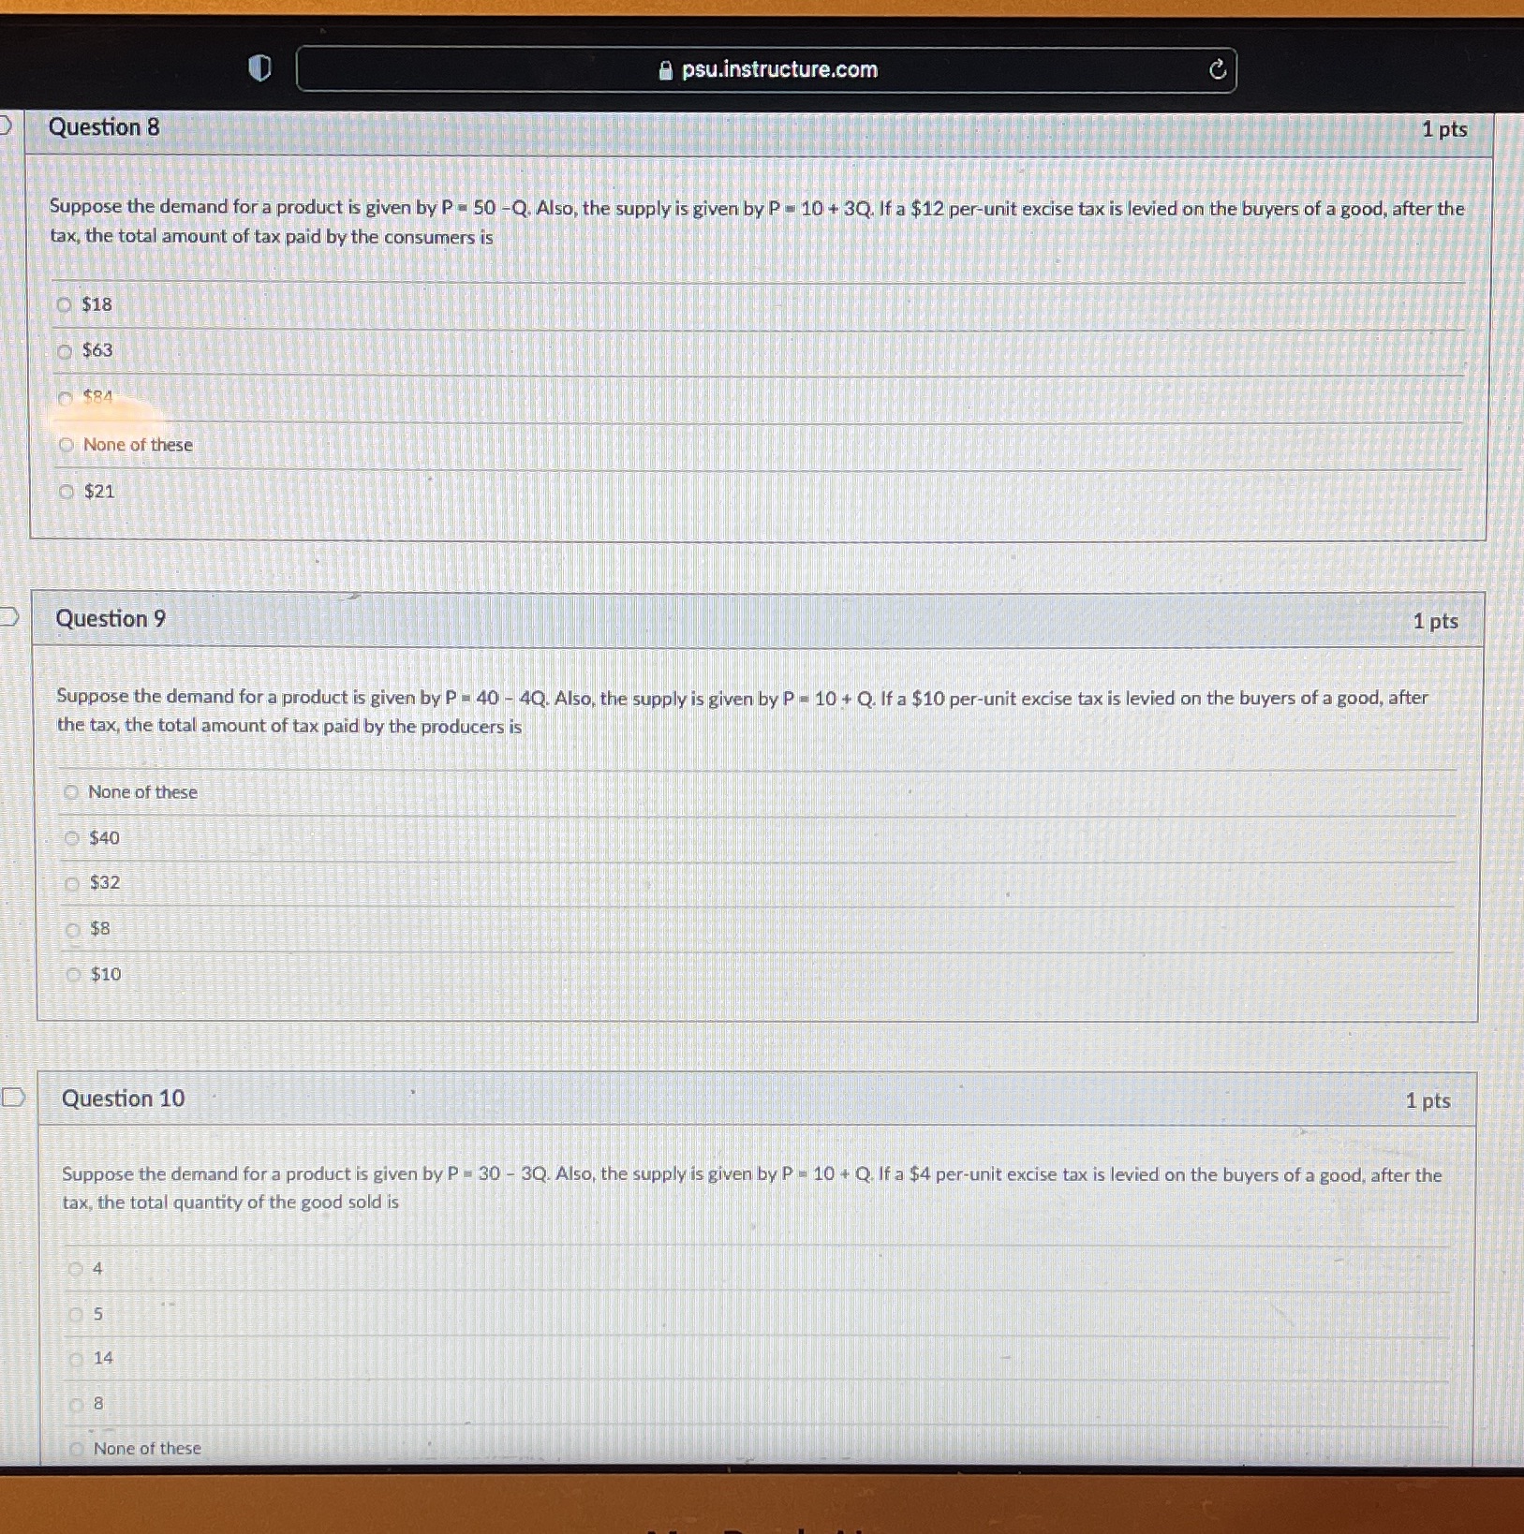Select answer 5 in Question 10

pyautogui.click(x=77, y=1315)
